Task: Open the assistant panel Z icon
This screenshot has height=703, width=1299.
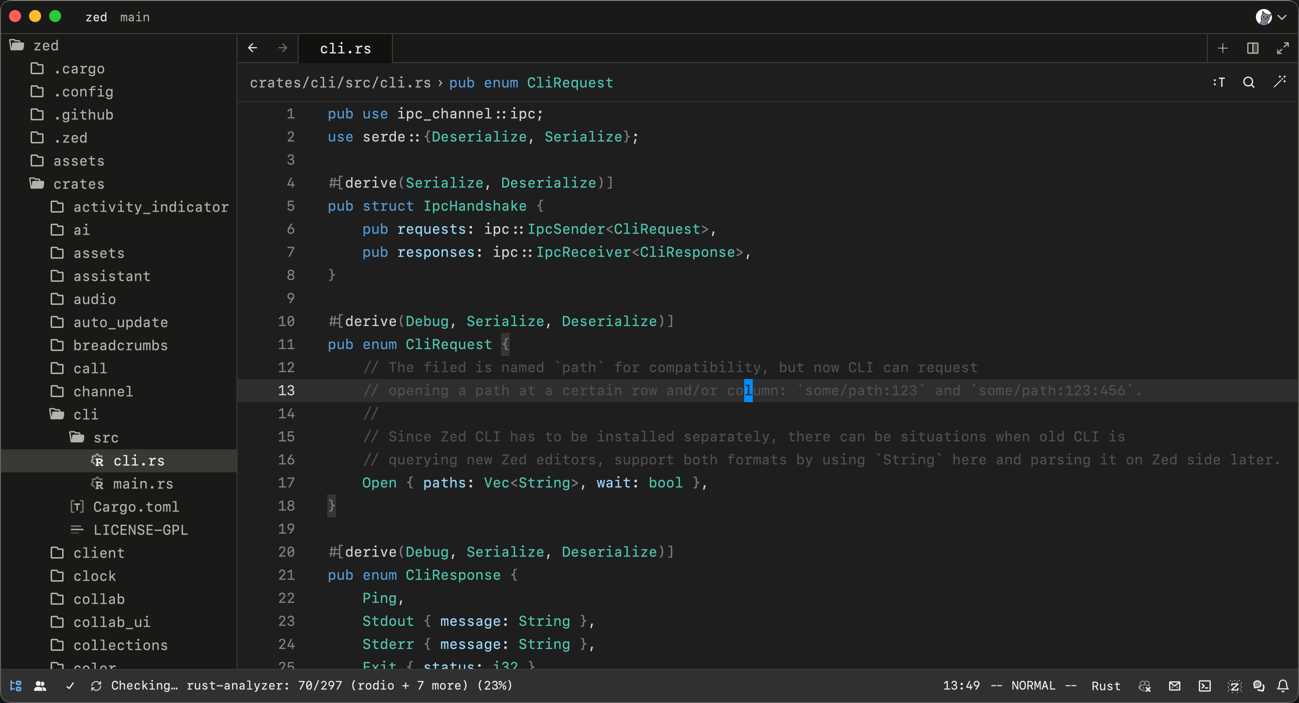Action: point(1234,686)
